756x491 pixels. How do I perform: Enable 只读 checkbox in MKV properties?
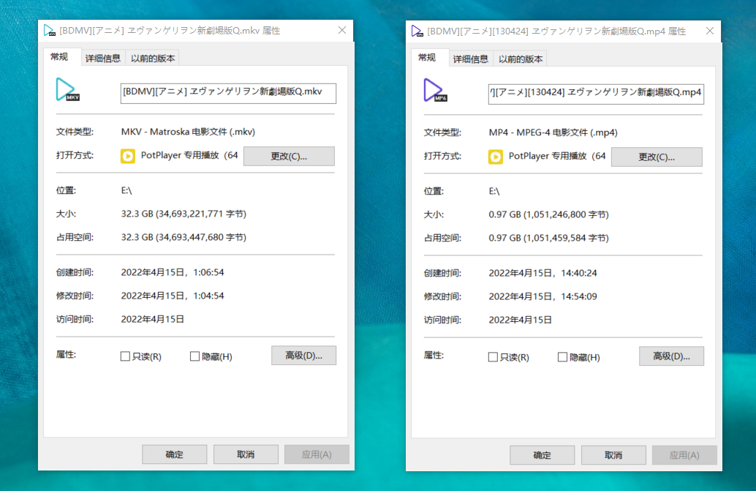126,356
